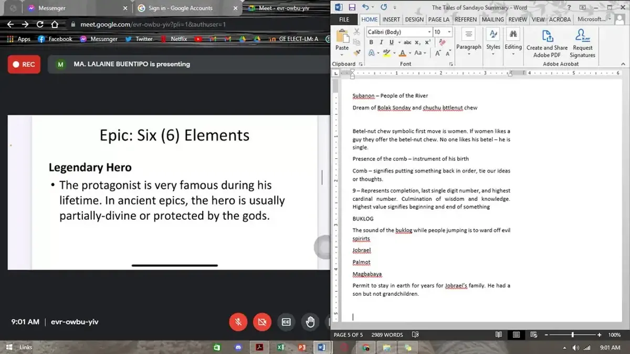Clear all formatting with the eraser icon

click(443, 42)
